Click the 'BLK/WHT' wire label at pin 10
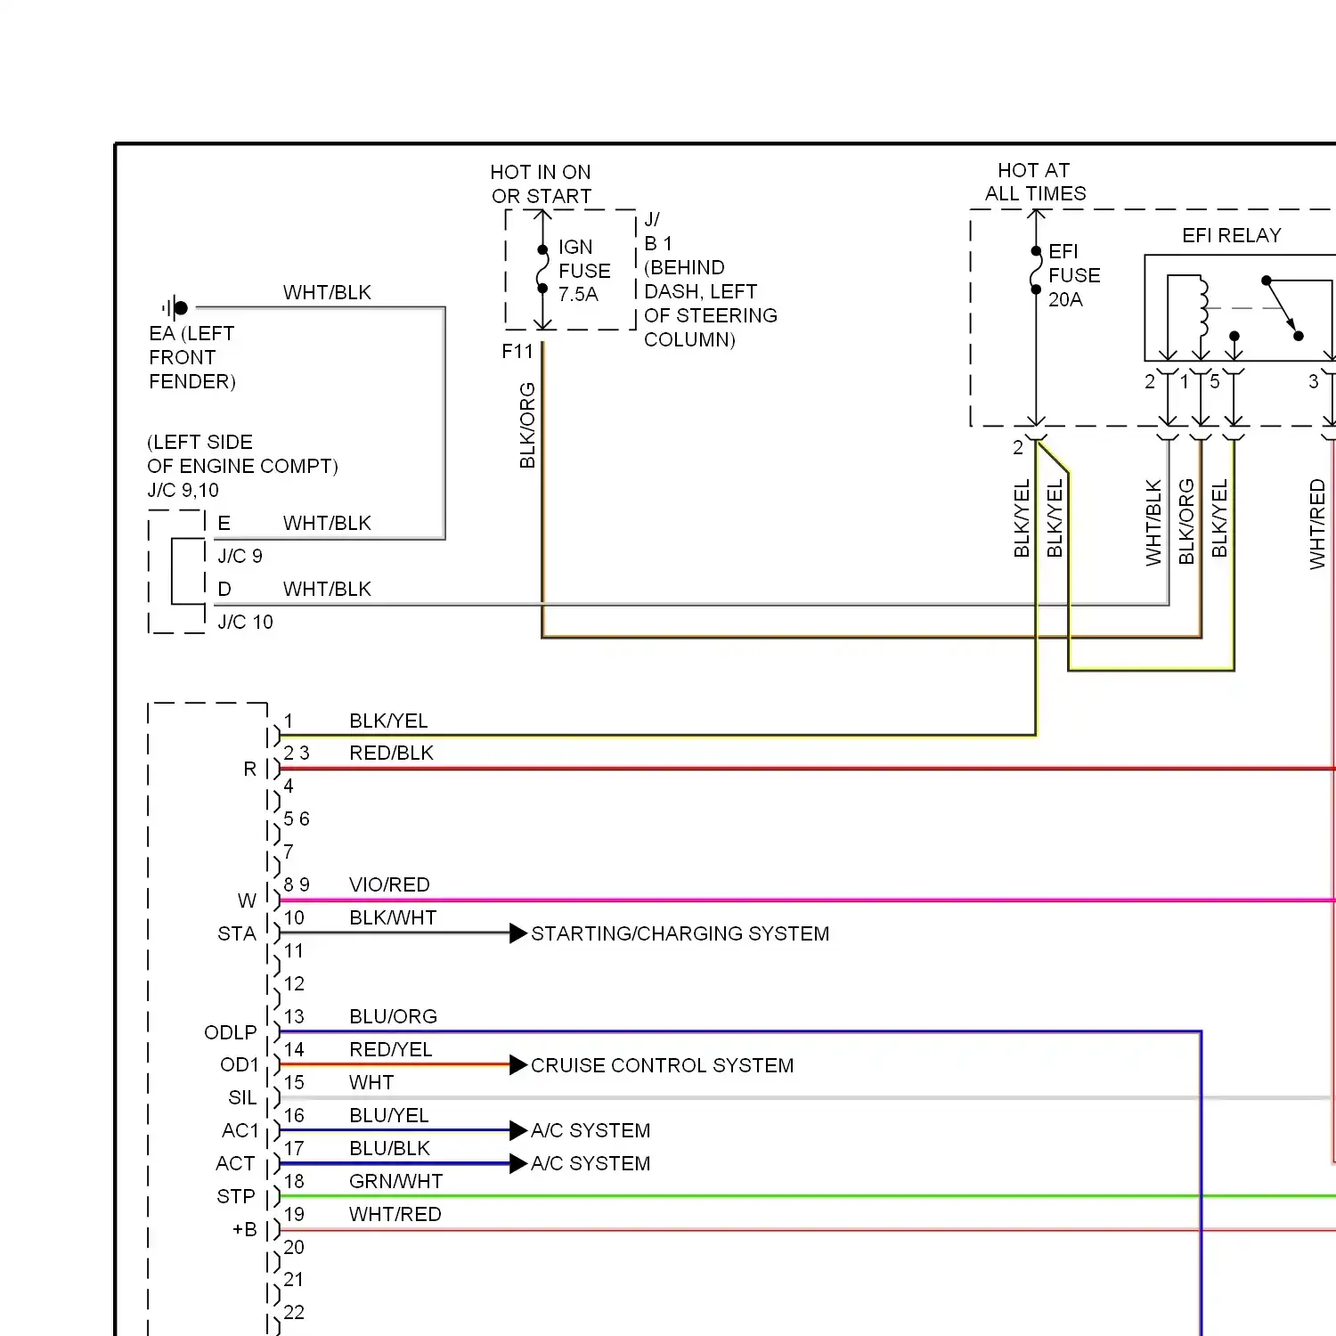Image resolution: width=1336 pixels, height=1336 pixels. point(393,917)
